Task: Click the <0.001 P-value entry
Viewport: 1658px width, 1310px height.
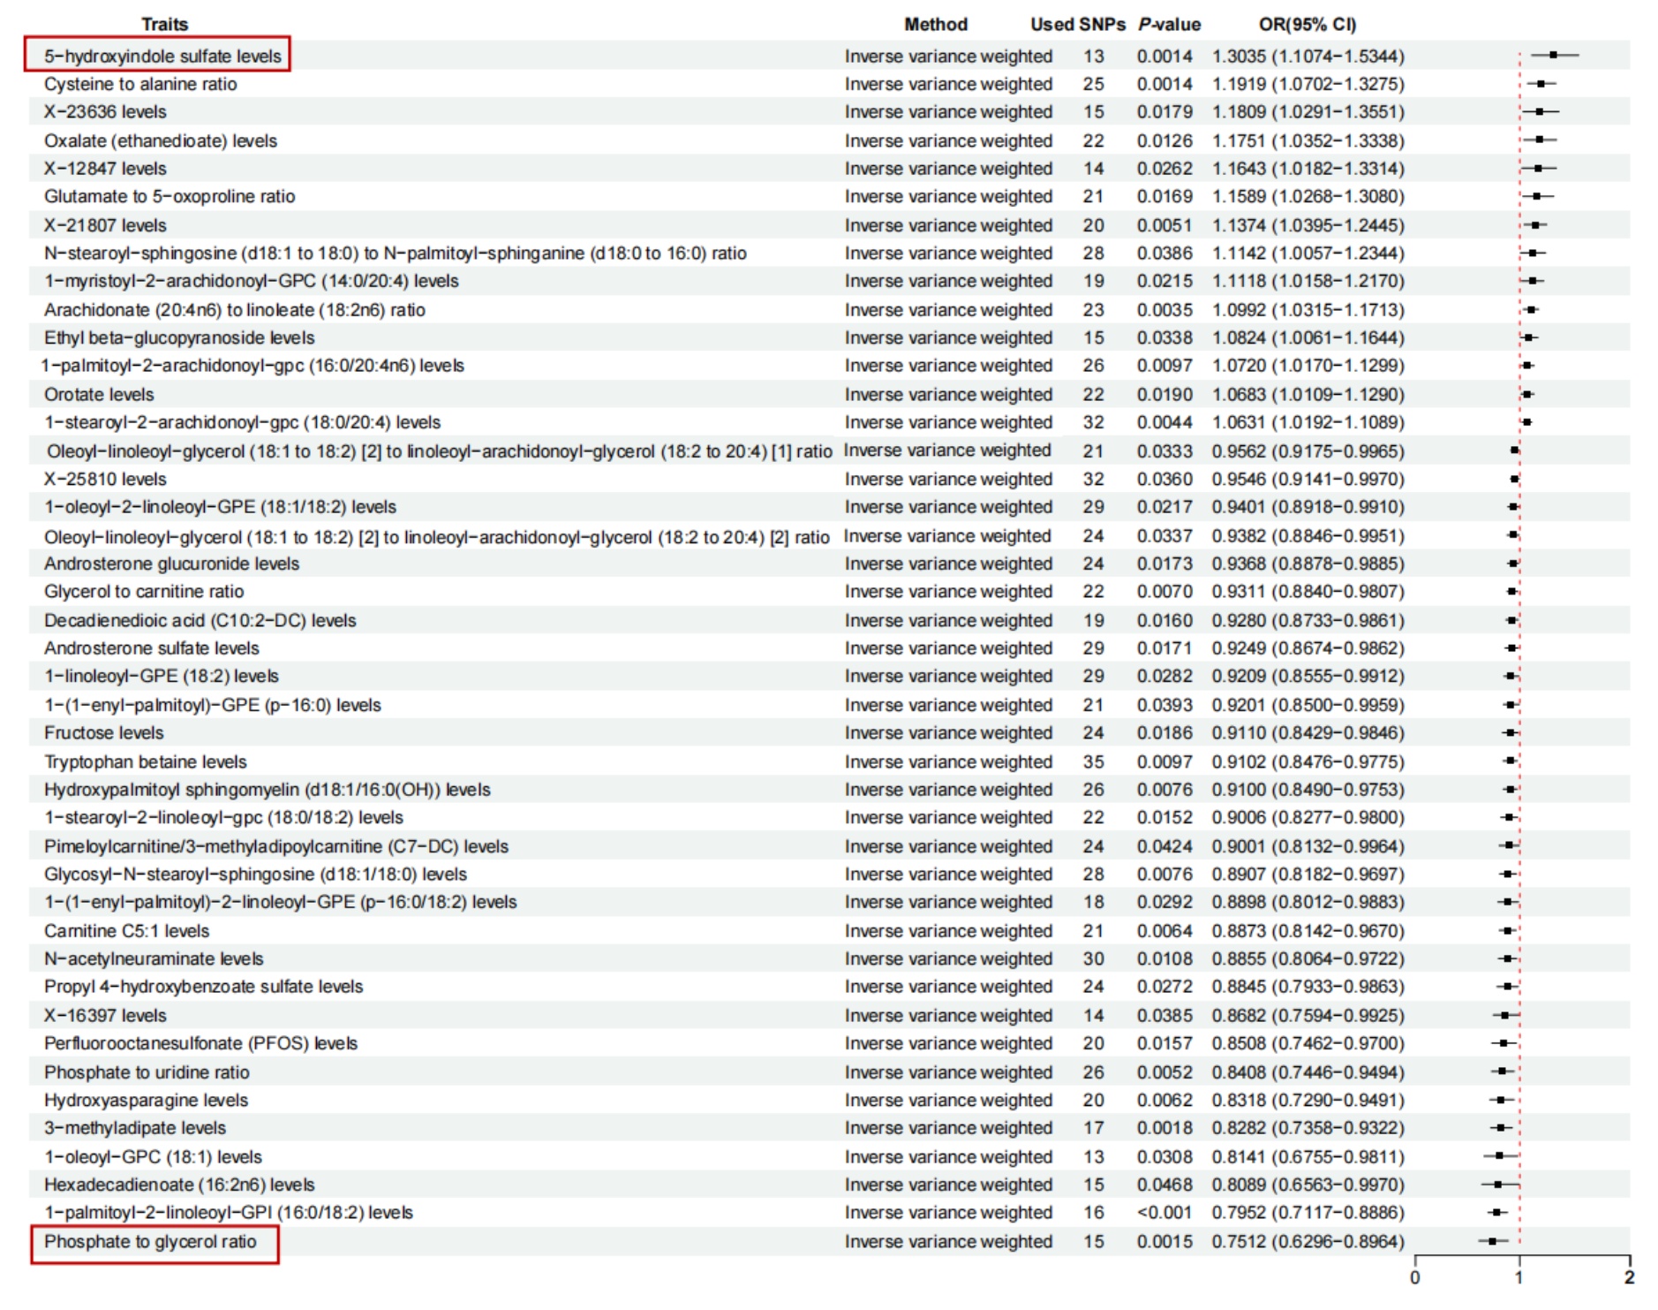Action: [1164, 1213]
